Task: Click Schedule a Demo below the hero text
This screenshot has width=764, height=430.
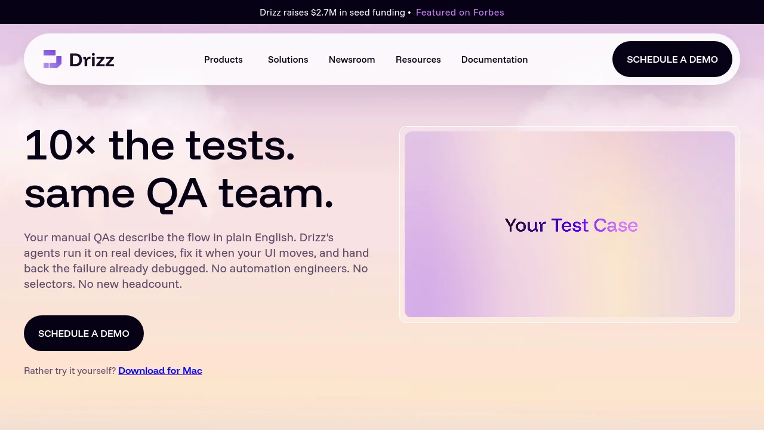Action: pos(84,333)
